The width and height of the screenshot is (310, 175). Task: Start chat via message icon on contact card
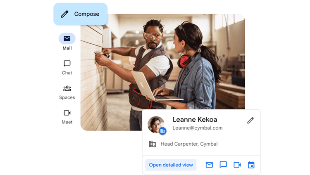click(x=223, y=165)
